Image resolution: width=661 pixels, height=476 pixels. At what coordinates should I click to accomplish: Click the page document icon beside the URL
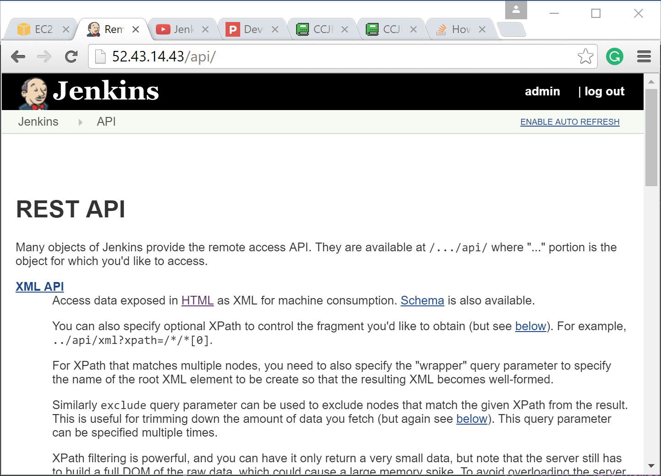[x=100, y=56]
